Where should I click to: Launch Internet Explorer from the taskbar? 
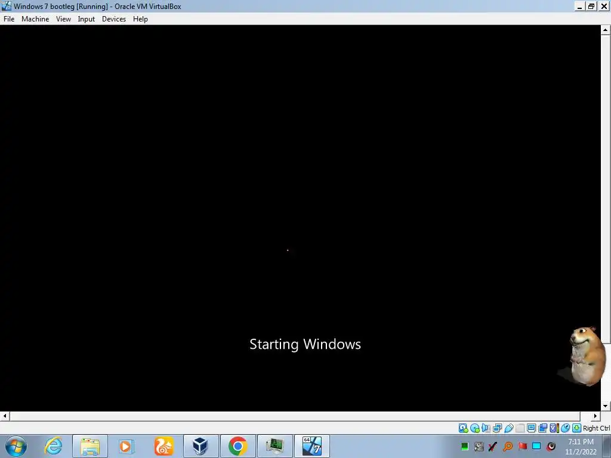pyautogui.click(x=53, y=446)
